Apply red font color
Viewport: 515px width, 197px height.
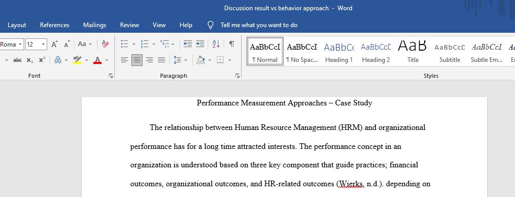tap(97, 60)
